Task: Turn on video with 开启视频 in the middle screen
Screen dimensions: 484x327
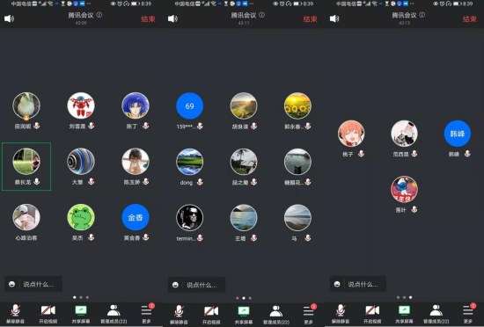Action: 211,315
